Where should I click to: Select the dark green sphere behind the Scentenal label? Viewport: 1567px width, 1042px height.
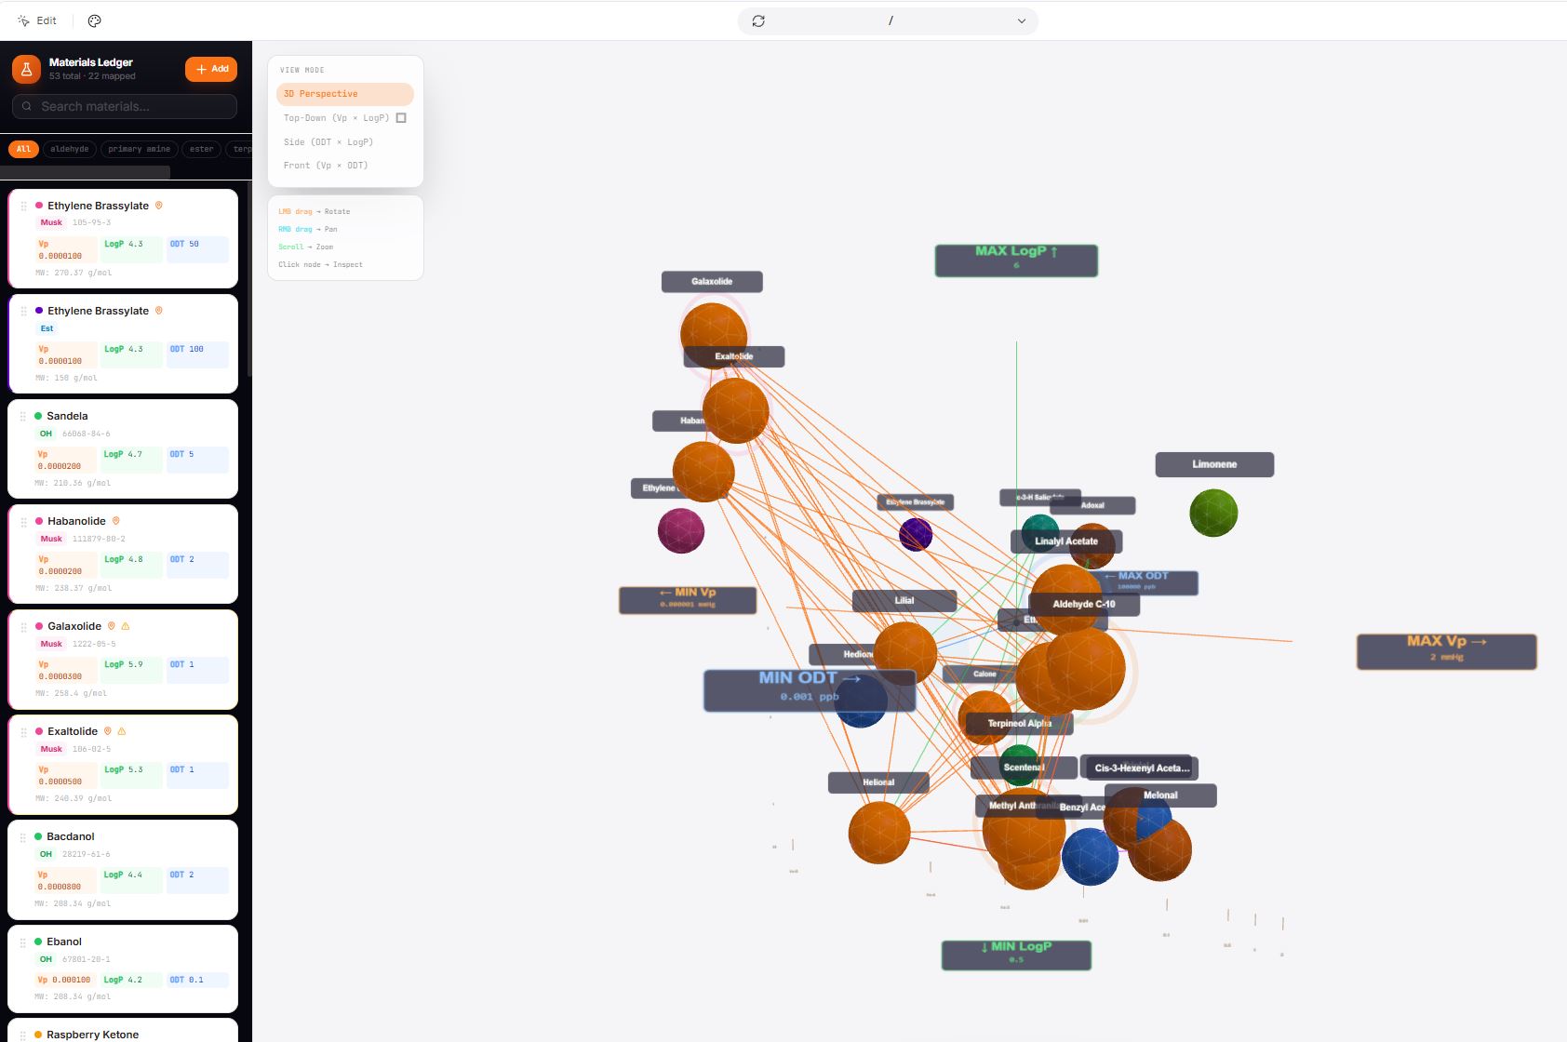pyautogui.click(x=1020, y=765)
